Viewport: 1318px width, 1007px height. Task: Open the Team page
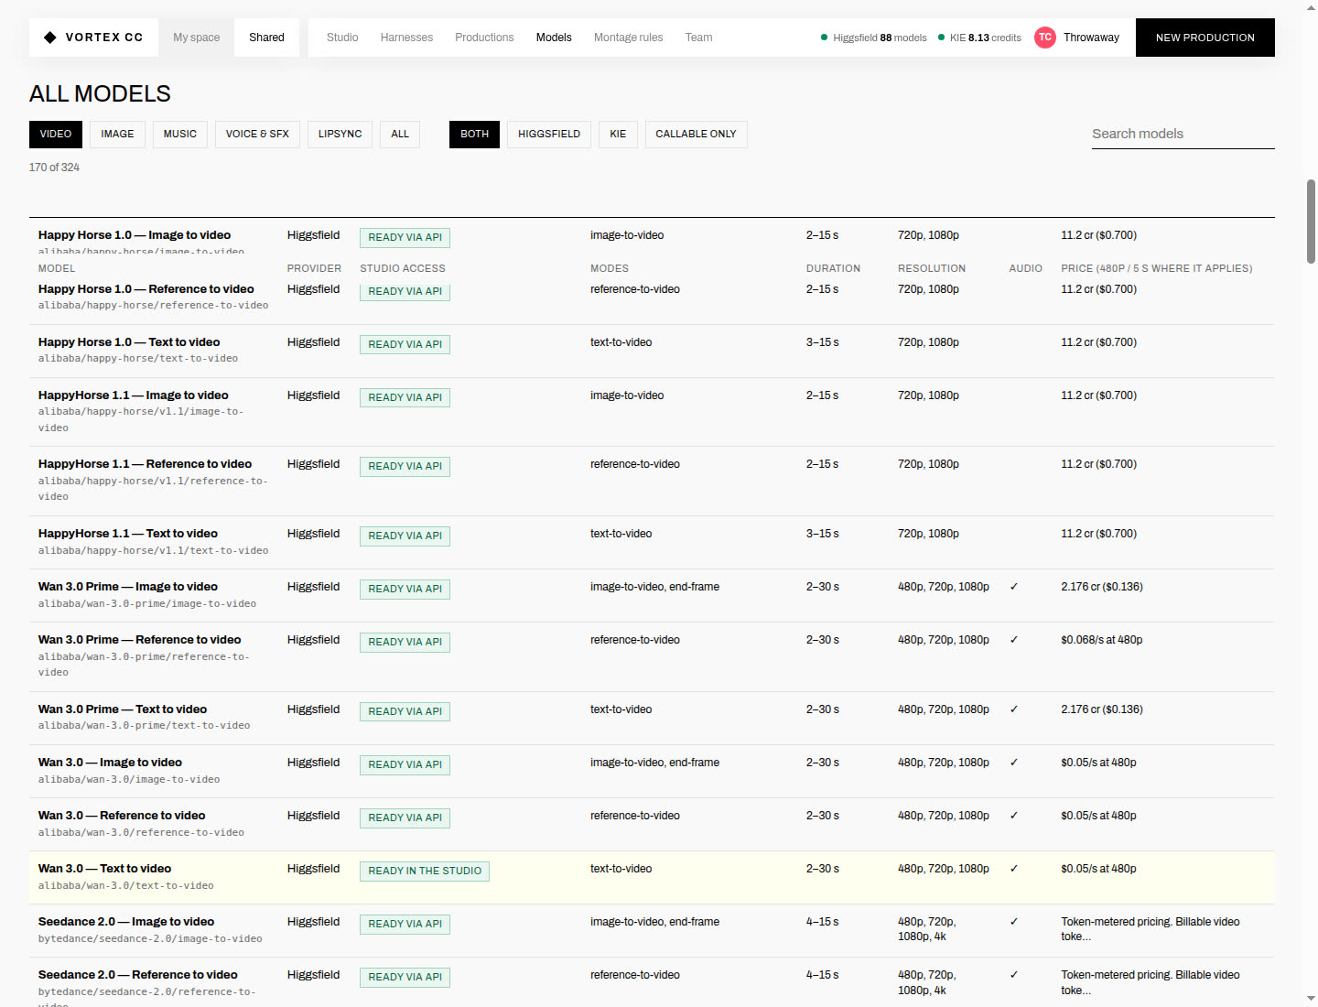tap(698, 38)
